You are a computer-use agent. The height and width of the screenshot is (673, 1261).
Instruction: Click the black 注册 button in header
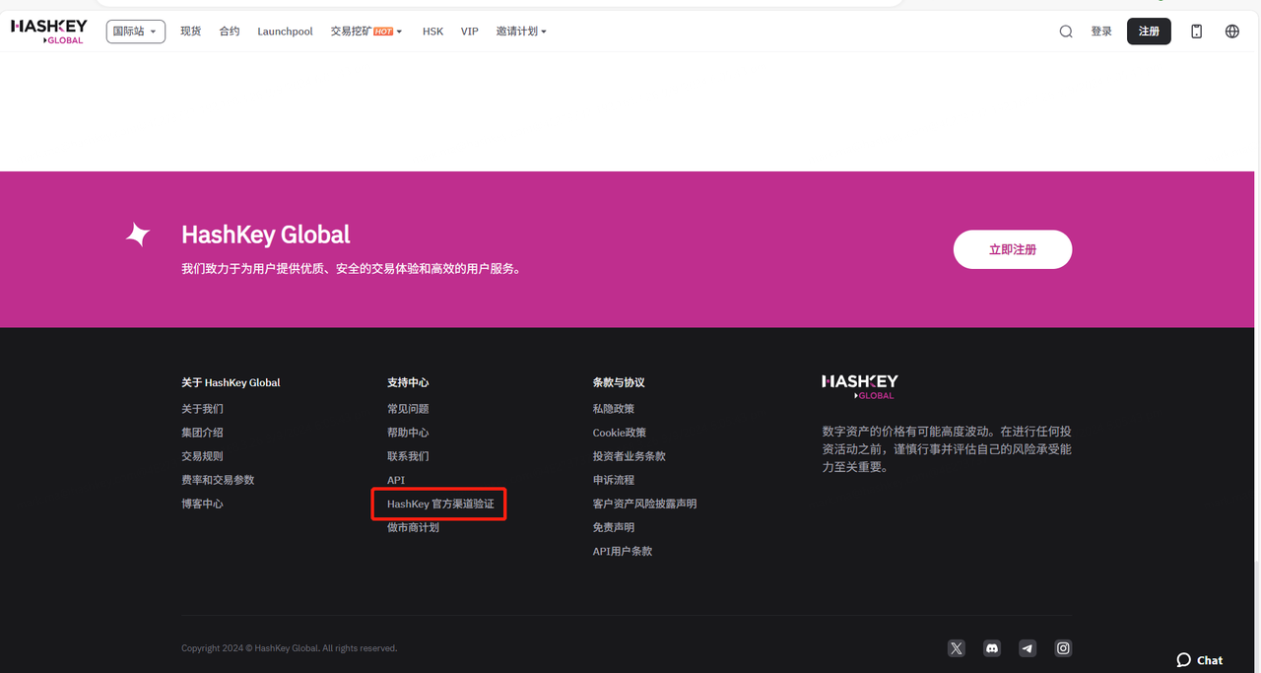click(x=1149, y=32)
